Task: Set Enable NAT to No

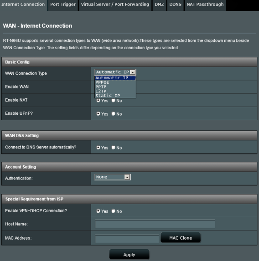Action: (x=114, y=101)
